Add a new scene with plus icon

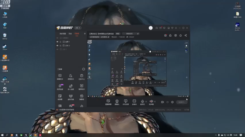[x=85, y=33]
